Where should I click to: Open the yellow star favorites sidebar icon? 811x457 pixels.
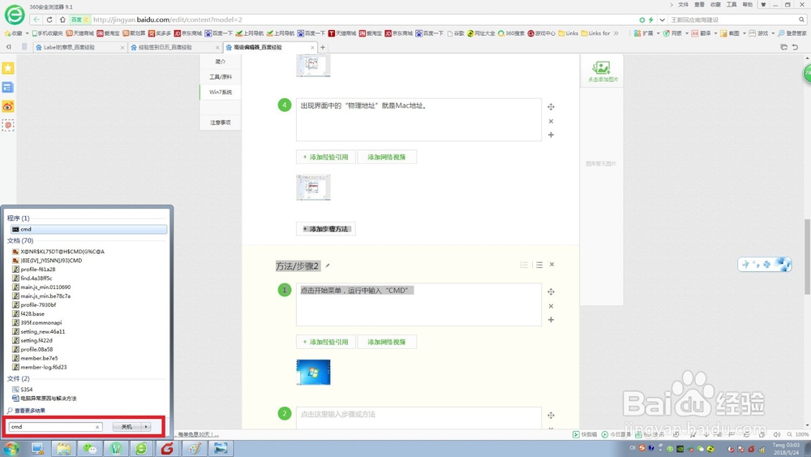click(8, 68)
